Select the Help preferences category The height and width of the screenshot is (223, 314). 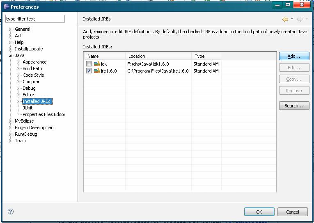coord(19,42)
